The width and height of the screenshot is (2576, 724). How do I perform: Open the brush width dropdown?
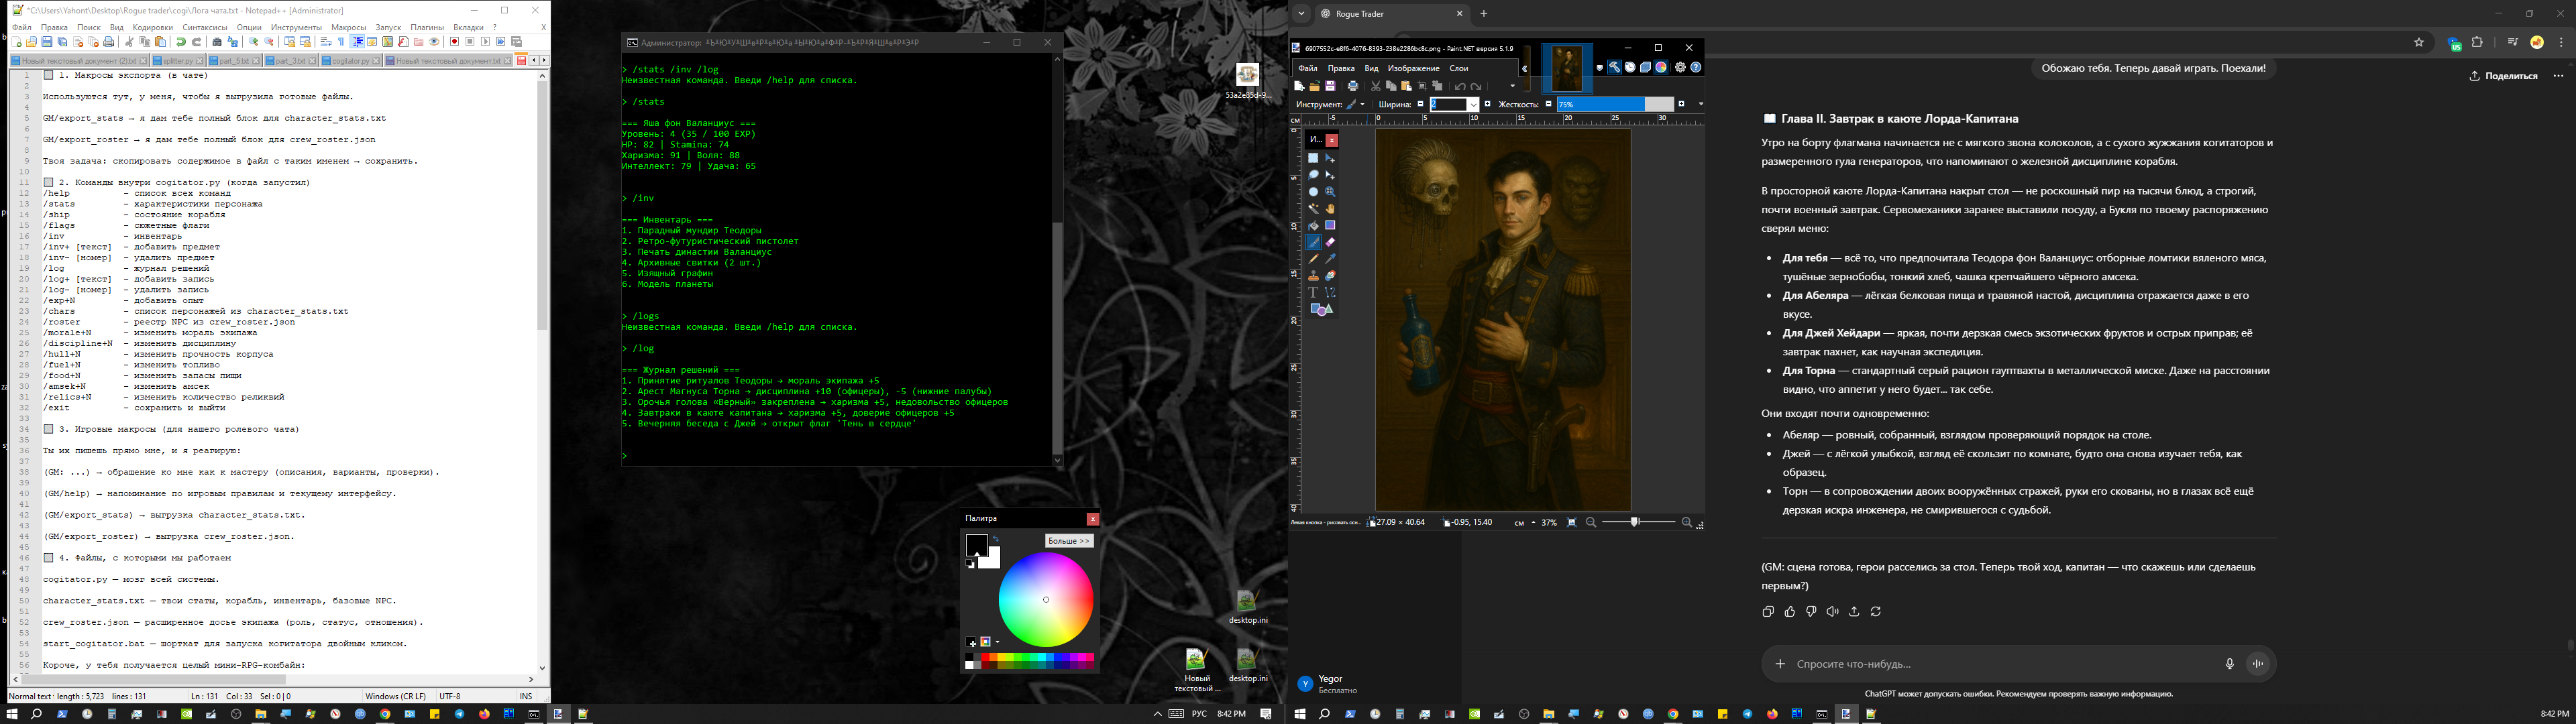(1473, 105)
